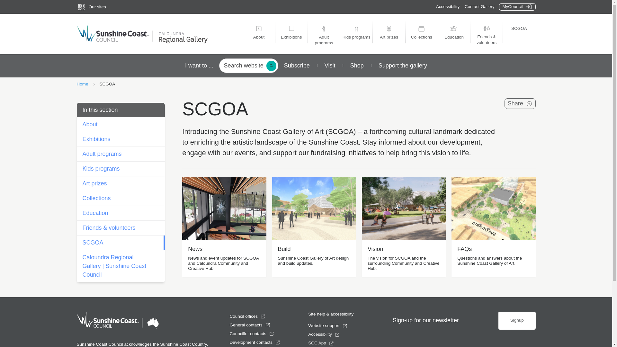Click the Art prizes ribbon icon

(x=389, y=29)
